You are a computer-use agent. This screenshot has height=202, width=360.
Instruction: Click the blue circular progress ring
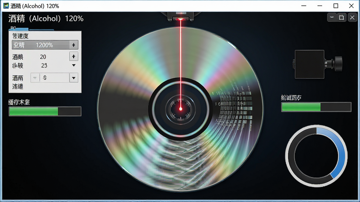(x=316, y=156)
